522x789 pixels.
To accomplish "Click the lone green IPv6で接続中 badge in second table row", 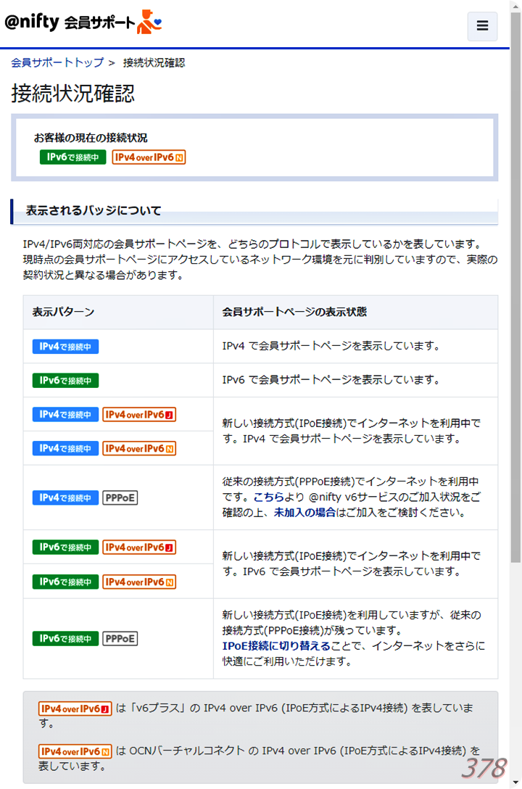I will 65,381.
